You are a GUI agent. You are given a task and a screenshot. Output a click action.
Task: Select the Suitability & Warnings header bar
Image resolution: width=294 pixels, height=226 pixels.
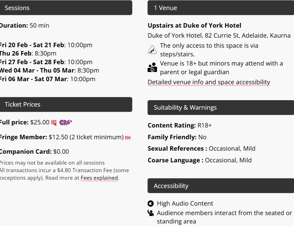(220, 108)
